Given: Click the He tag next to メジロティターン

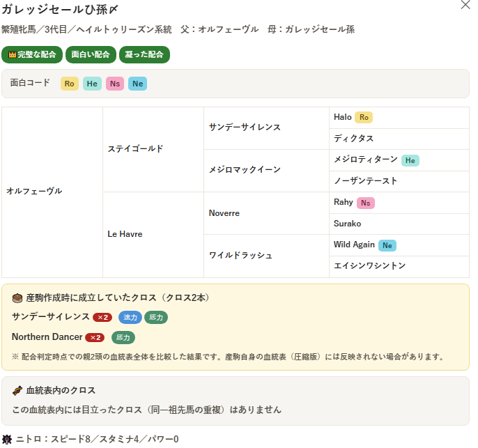Looking at the screenshot, I should tap(410, 160).
